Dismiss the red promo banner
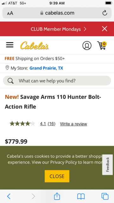 tap(104, 29)
